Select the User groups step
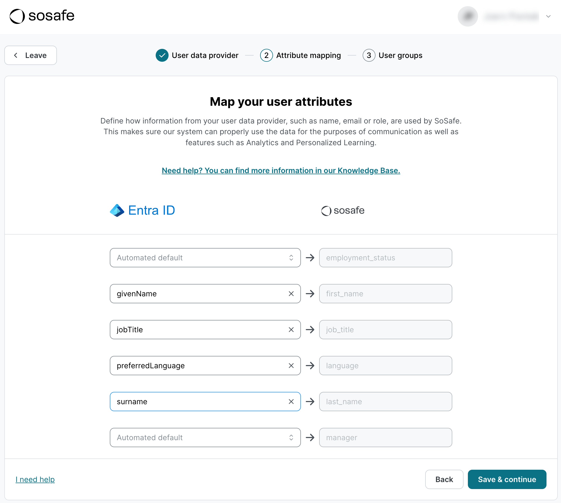561x503 pixels. (x=400, y=55)
